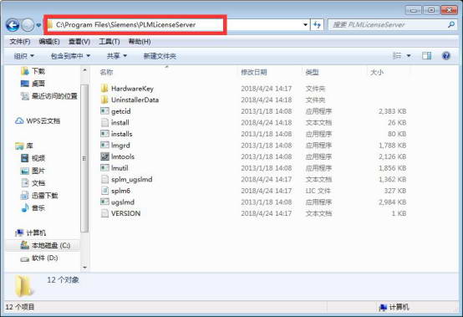The width and height of the screenshot is (463, 317).
Task: Expand the 组织 toolbar dropdown
Action: tap(24, 56)
